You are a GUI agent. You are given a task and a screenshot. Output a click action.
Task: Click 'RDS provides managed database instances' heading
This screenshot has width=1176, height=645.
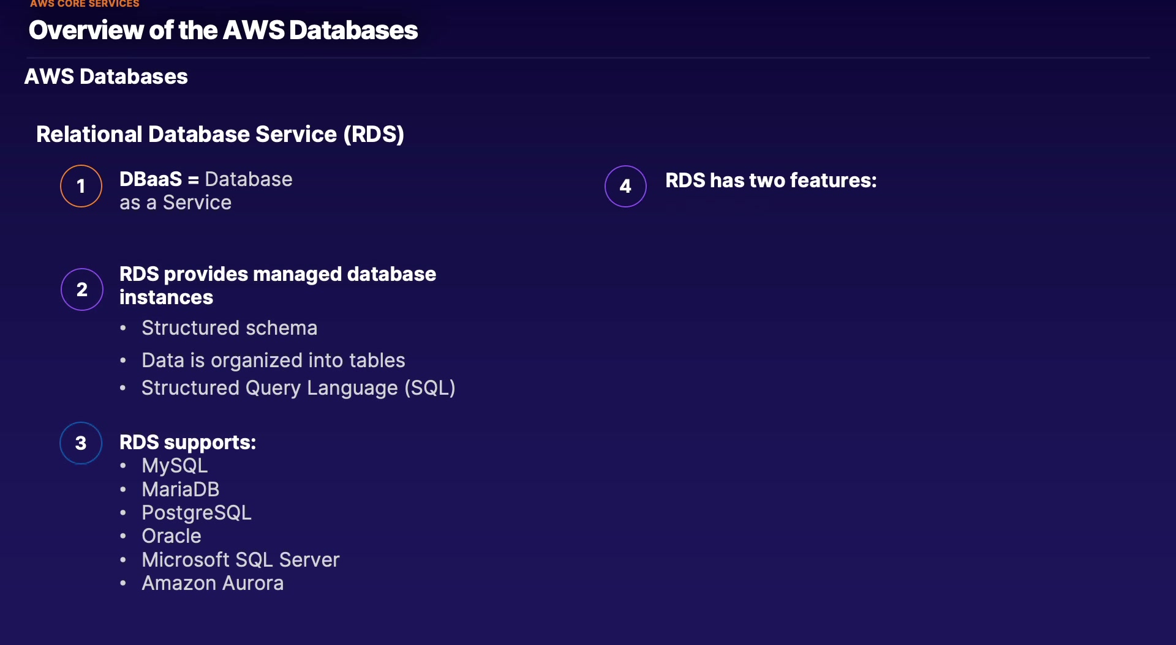point(277,285)
